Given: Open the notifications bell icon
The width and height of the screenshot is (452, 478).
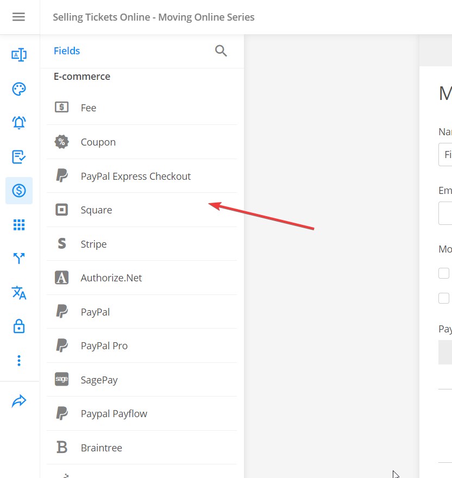Looking at the screenshot, I should click(19, 123).
